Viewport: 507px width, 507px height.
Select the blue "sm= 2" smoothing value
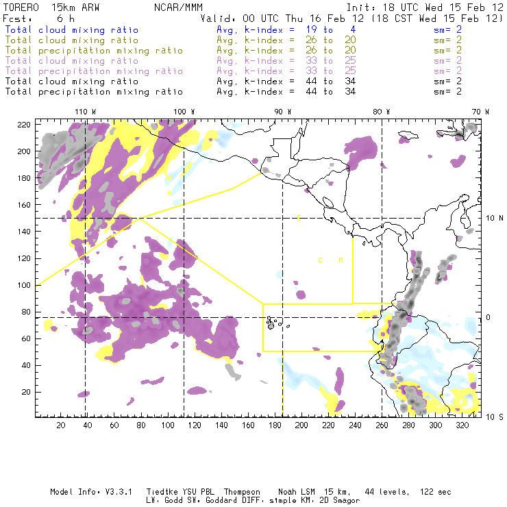click(447, 29)
